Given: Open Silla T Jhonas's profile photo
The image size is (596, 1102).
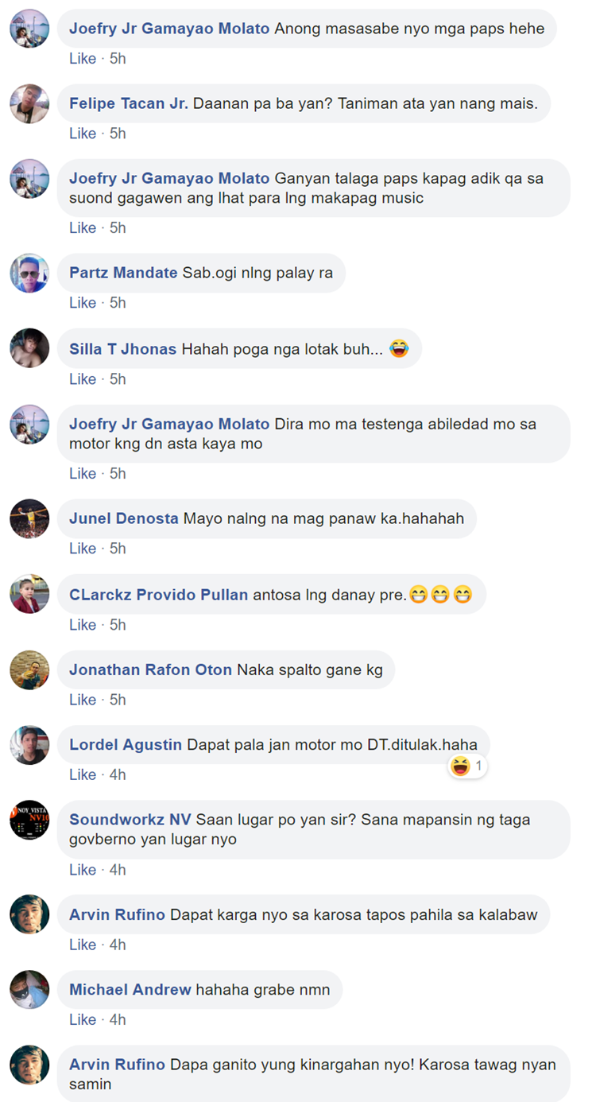Looking at the screenshot, I should tap(29, 348).
